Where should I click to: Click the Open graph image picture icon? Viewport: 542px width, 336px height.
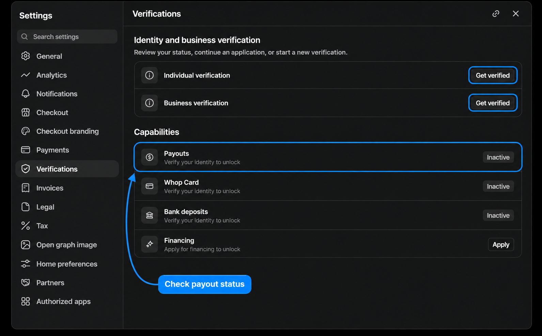coord(26,245)
